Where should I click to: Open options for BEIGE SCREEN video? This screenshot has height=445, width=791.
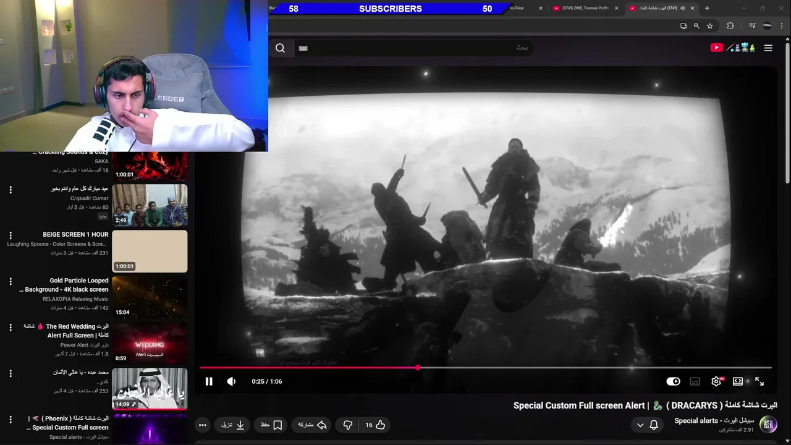point(11,235)
